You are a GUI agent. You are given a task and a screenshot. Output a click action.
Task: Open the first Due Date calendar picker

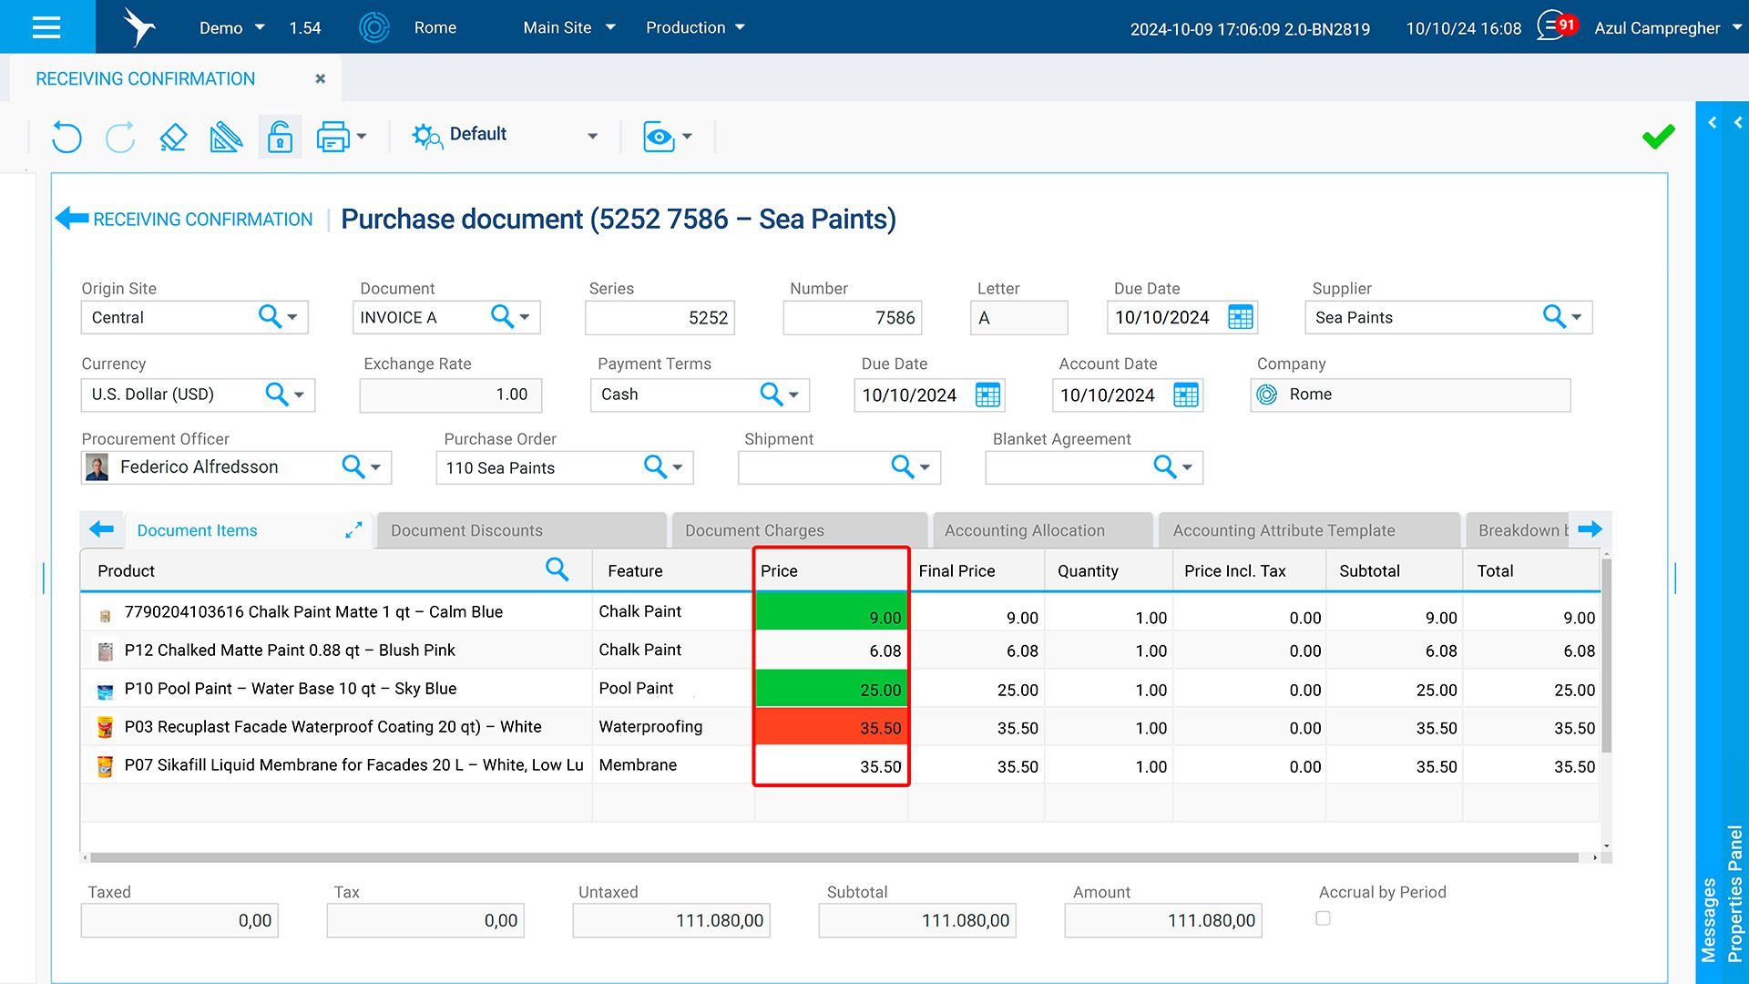click(x=1241, y=317)
